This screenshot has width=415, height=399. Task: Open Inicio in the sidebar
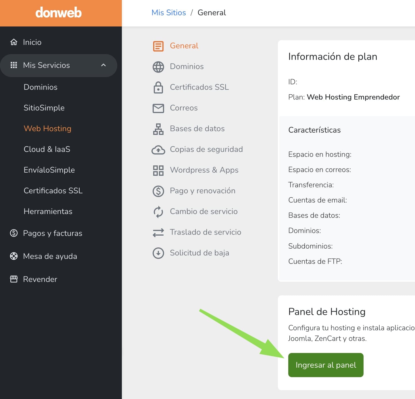[32, 42]
